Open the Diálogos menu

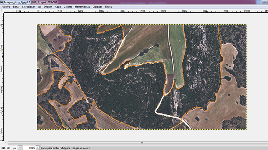click(x=97, y=7)
